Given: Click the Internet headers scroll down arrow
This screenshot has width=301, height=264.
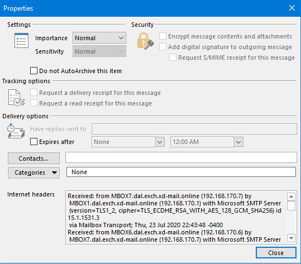Looking at the screenshot, I should click(x=291, y=238).
